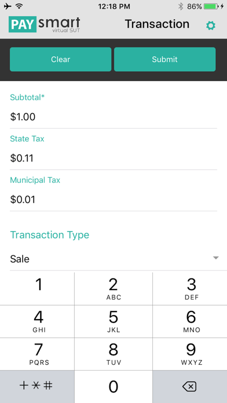
Task: Submit the transaction
Action: click(x=165, y=60)
